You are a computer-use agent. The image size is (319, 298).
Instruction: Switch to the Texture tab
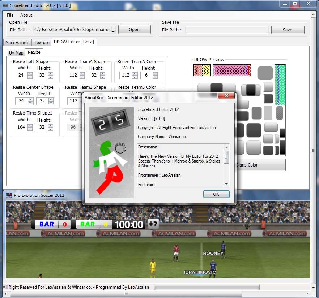tap(42, 42)
